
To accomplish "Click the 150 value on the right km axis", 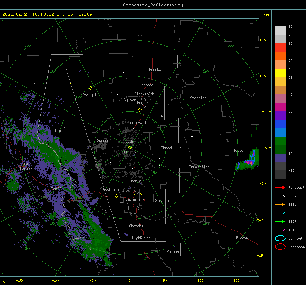I will click(262, 40).
